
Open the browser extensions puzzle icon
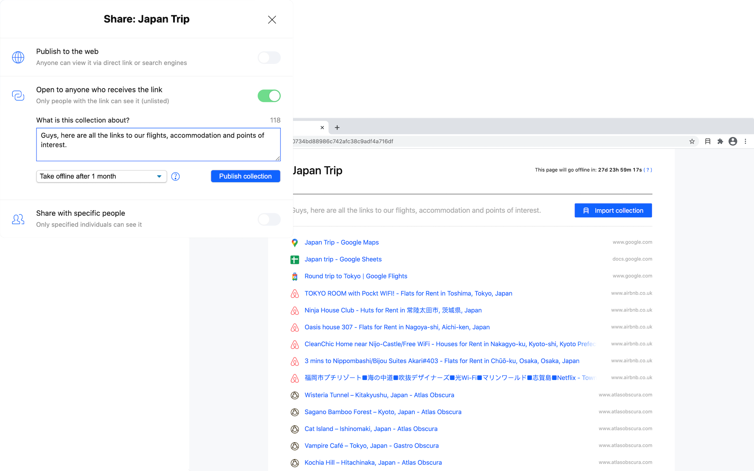click(720, 141)
